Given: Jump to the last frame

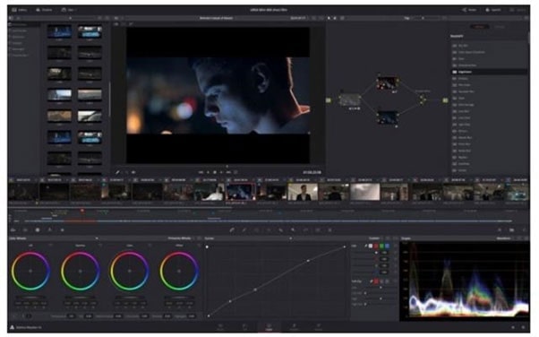Looking at the screenshot, I should [228, 172].
